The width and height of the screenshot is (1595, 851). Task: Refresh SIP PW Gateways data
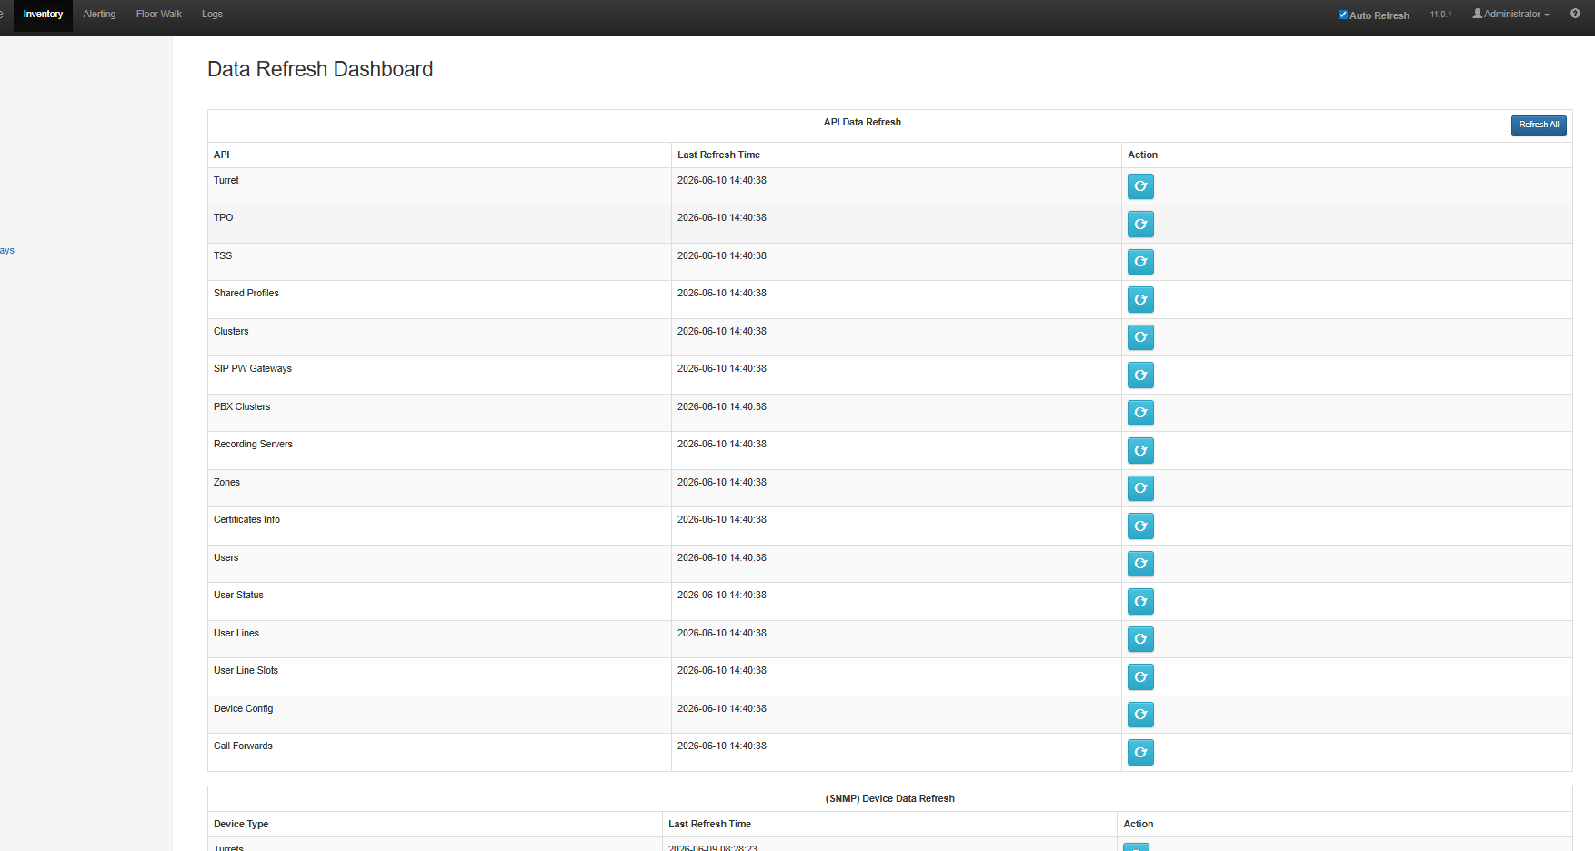tap(1140, 375)
